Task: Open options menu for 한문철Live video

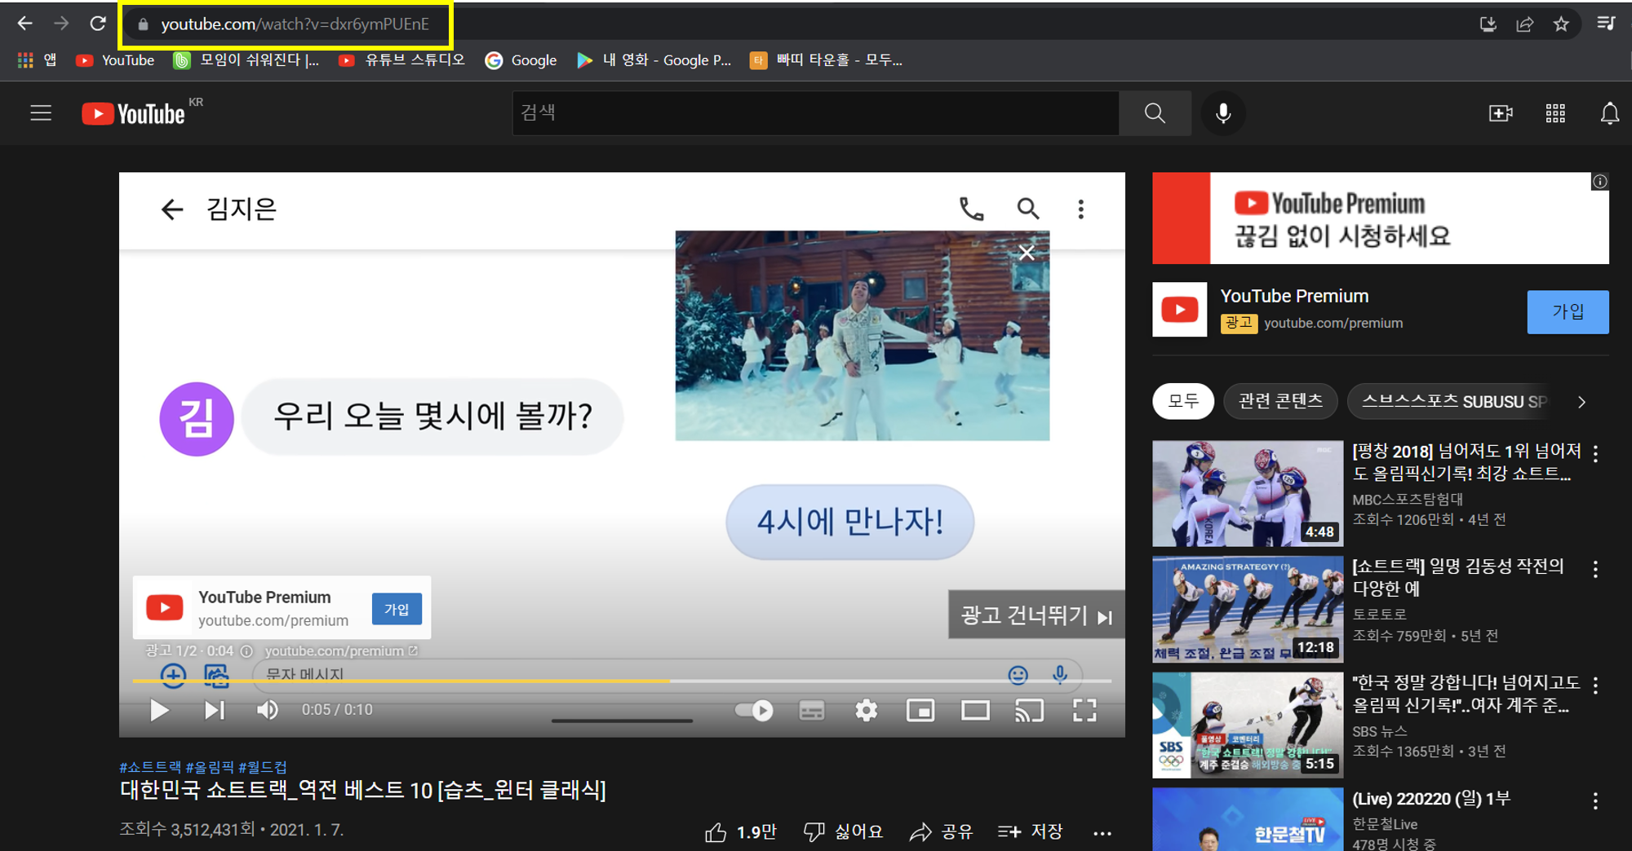Action: pyautogui.click(x=1595, y=801)
